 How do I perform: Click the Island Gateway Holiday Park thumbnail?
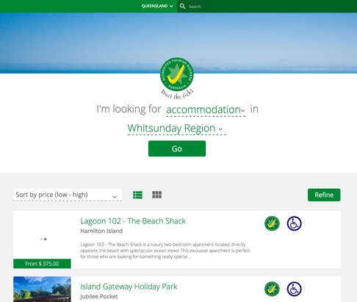pos(42,290)
